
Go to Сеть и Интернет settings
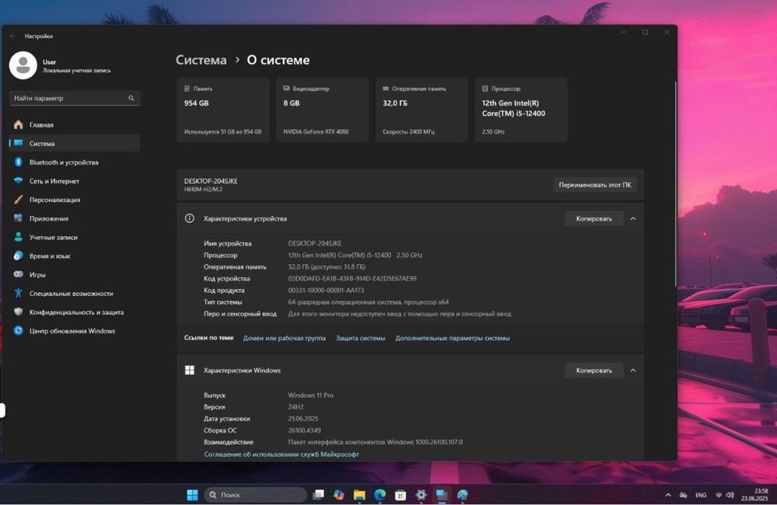tap(54, 181)
